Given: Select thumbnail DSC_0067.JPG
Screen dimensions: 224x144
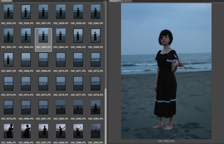Looking at the screenshot, I should 8,59.
